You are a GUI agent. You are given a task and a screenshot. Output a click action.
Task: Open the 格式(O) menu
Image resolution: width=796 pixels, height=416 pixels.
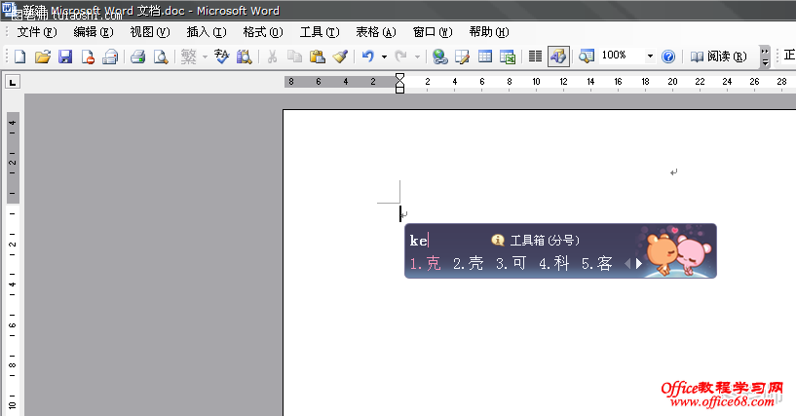point(263,32)
